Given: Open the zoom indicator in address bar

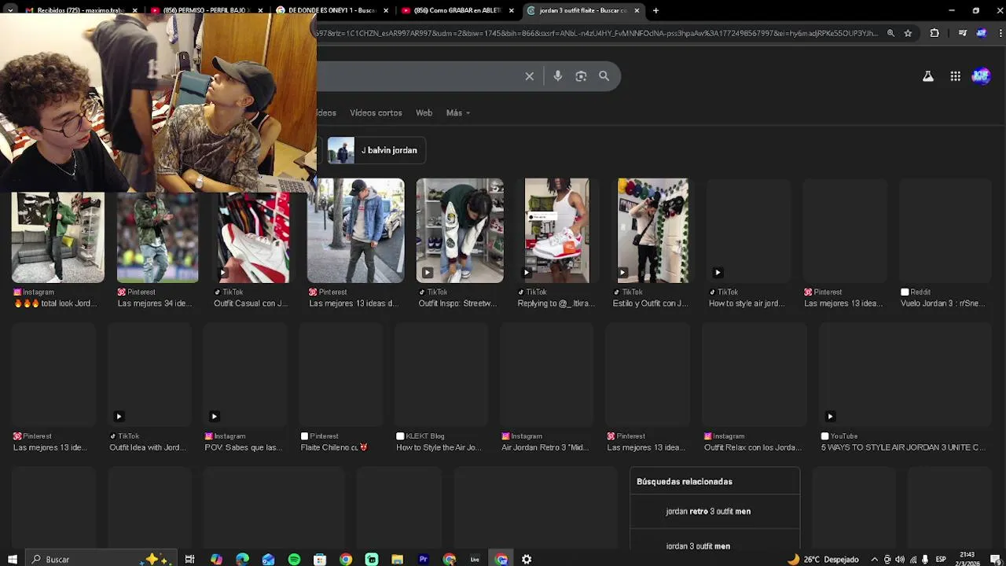Looking at the screenshot, I should 890,33.
